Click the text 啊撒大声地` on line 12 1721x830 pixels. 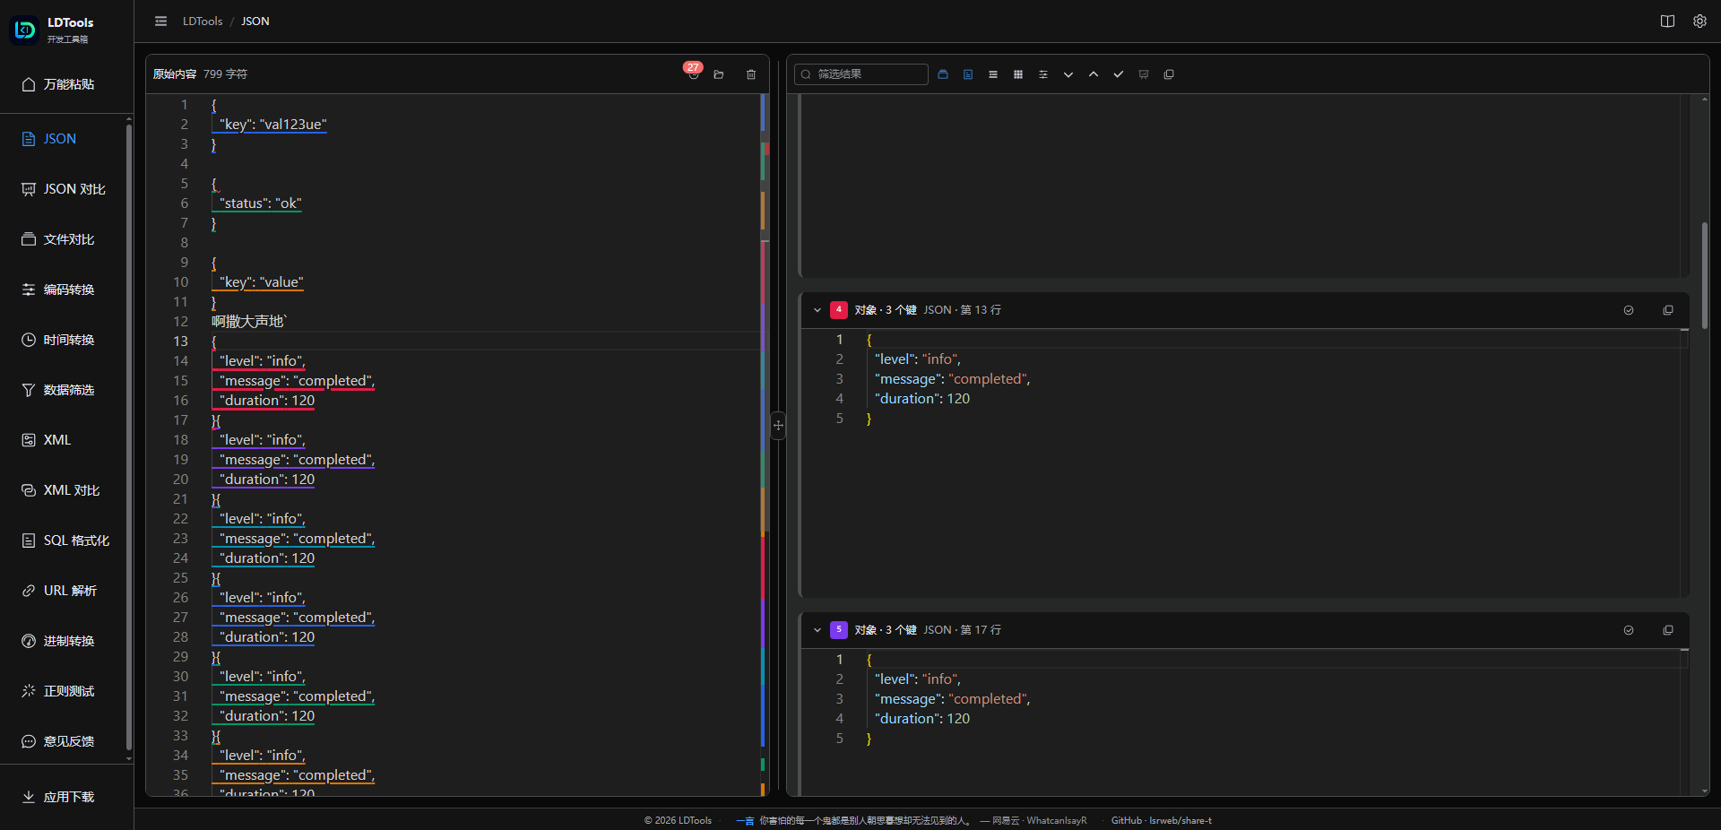point(249,322)
